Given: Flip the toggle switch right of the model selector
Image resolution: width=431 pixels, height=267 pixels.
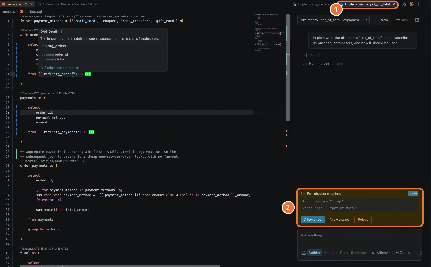Looking at the screenshot, I should (419, 253).
